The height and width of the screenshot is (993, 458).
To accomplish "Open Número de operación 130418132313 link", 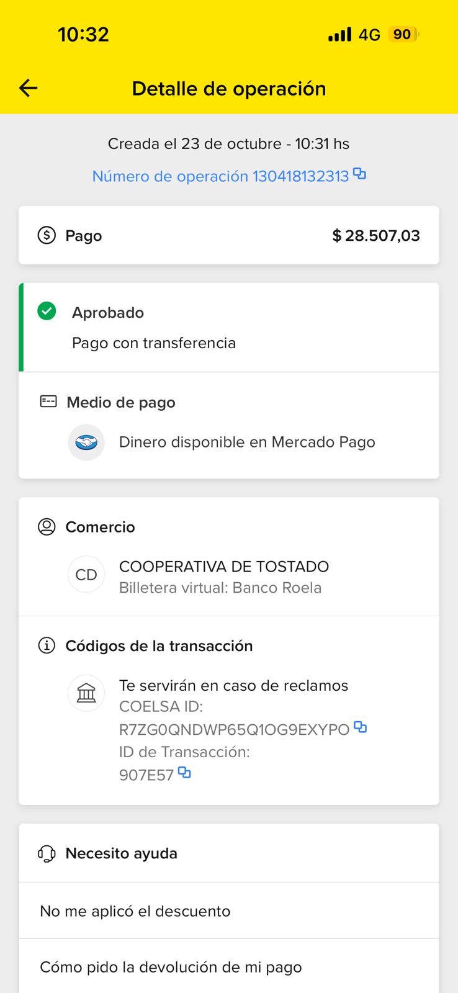I will point(220,176).
